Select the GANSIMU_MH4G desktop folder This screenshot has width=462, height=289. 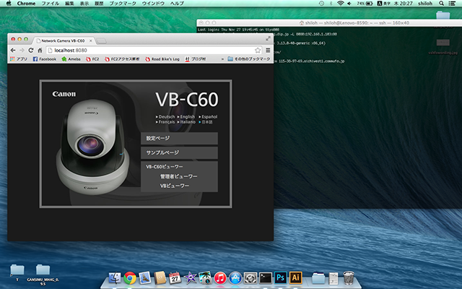point(43,275)
